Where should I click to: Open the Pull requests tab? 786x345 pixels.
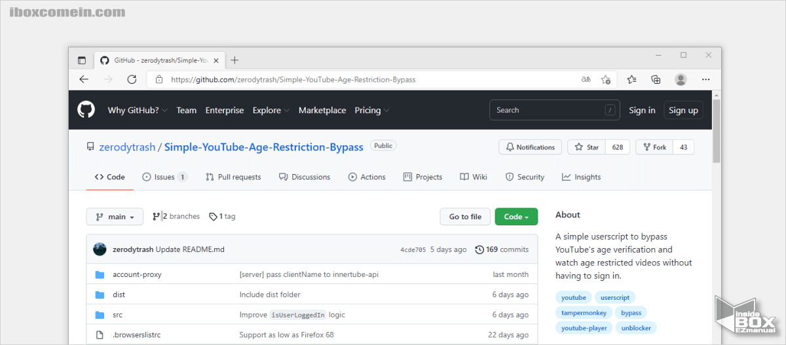[x=233, y=177]
